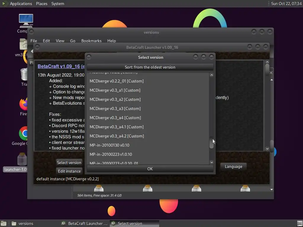Open the Places menu
This screenshot has width=303, height=227.
pyautogui.click(x=41, y=4)
